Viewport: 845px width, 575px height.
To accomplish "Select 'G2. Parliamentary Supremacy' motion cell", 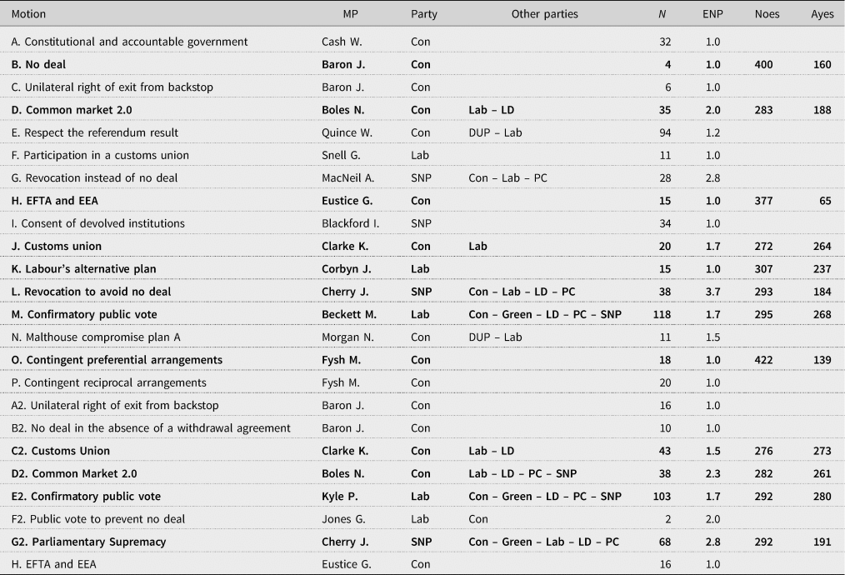I will tap(89, 542).
